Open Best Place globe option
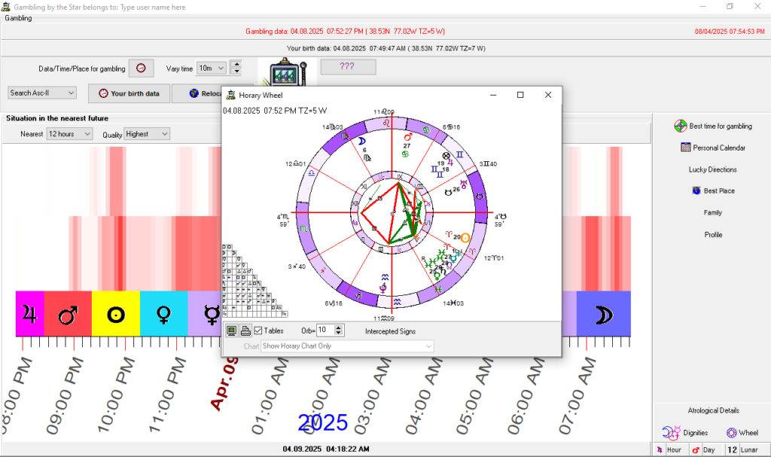Screen dimensions: 771x457 (x=713, y=191)
